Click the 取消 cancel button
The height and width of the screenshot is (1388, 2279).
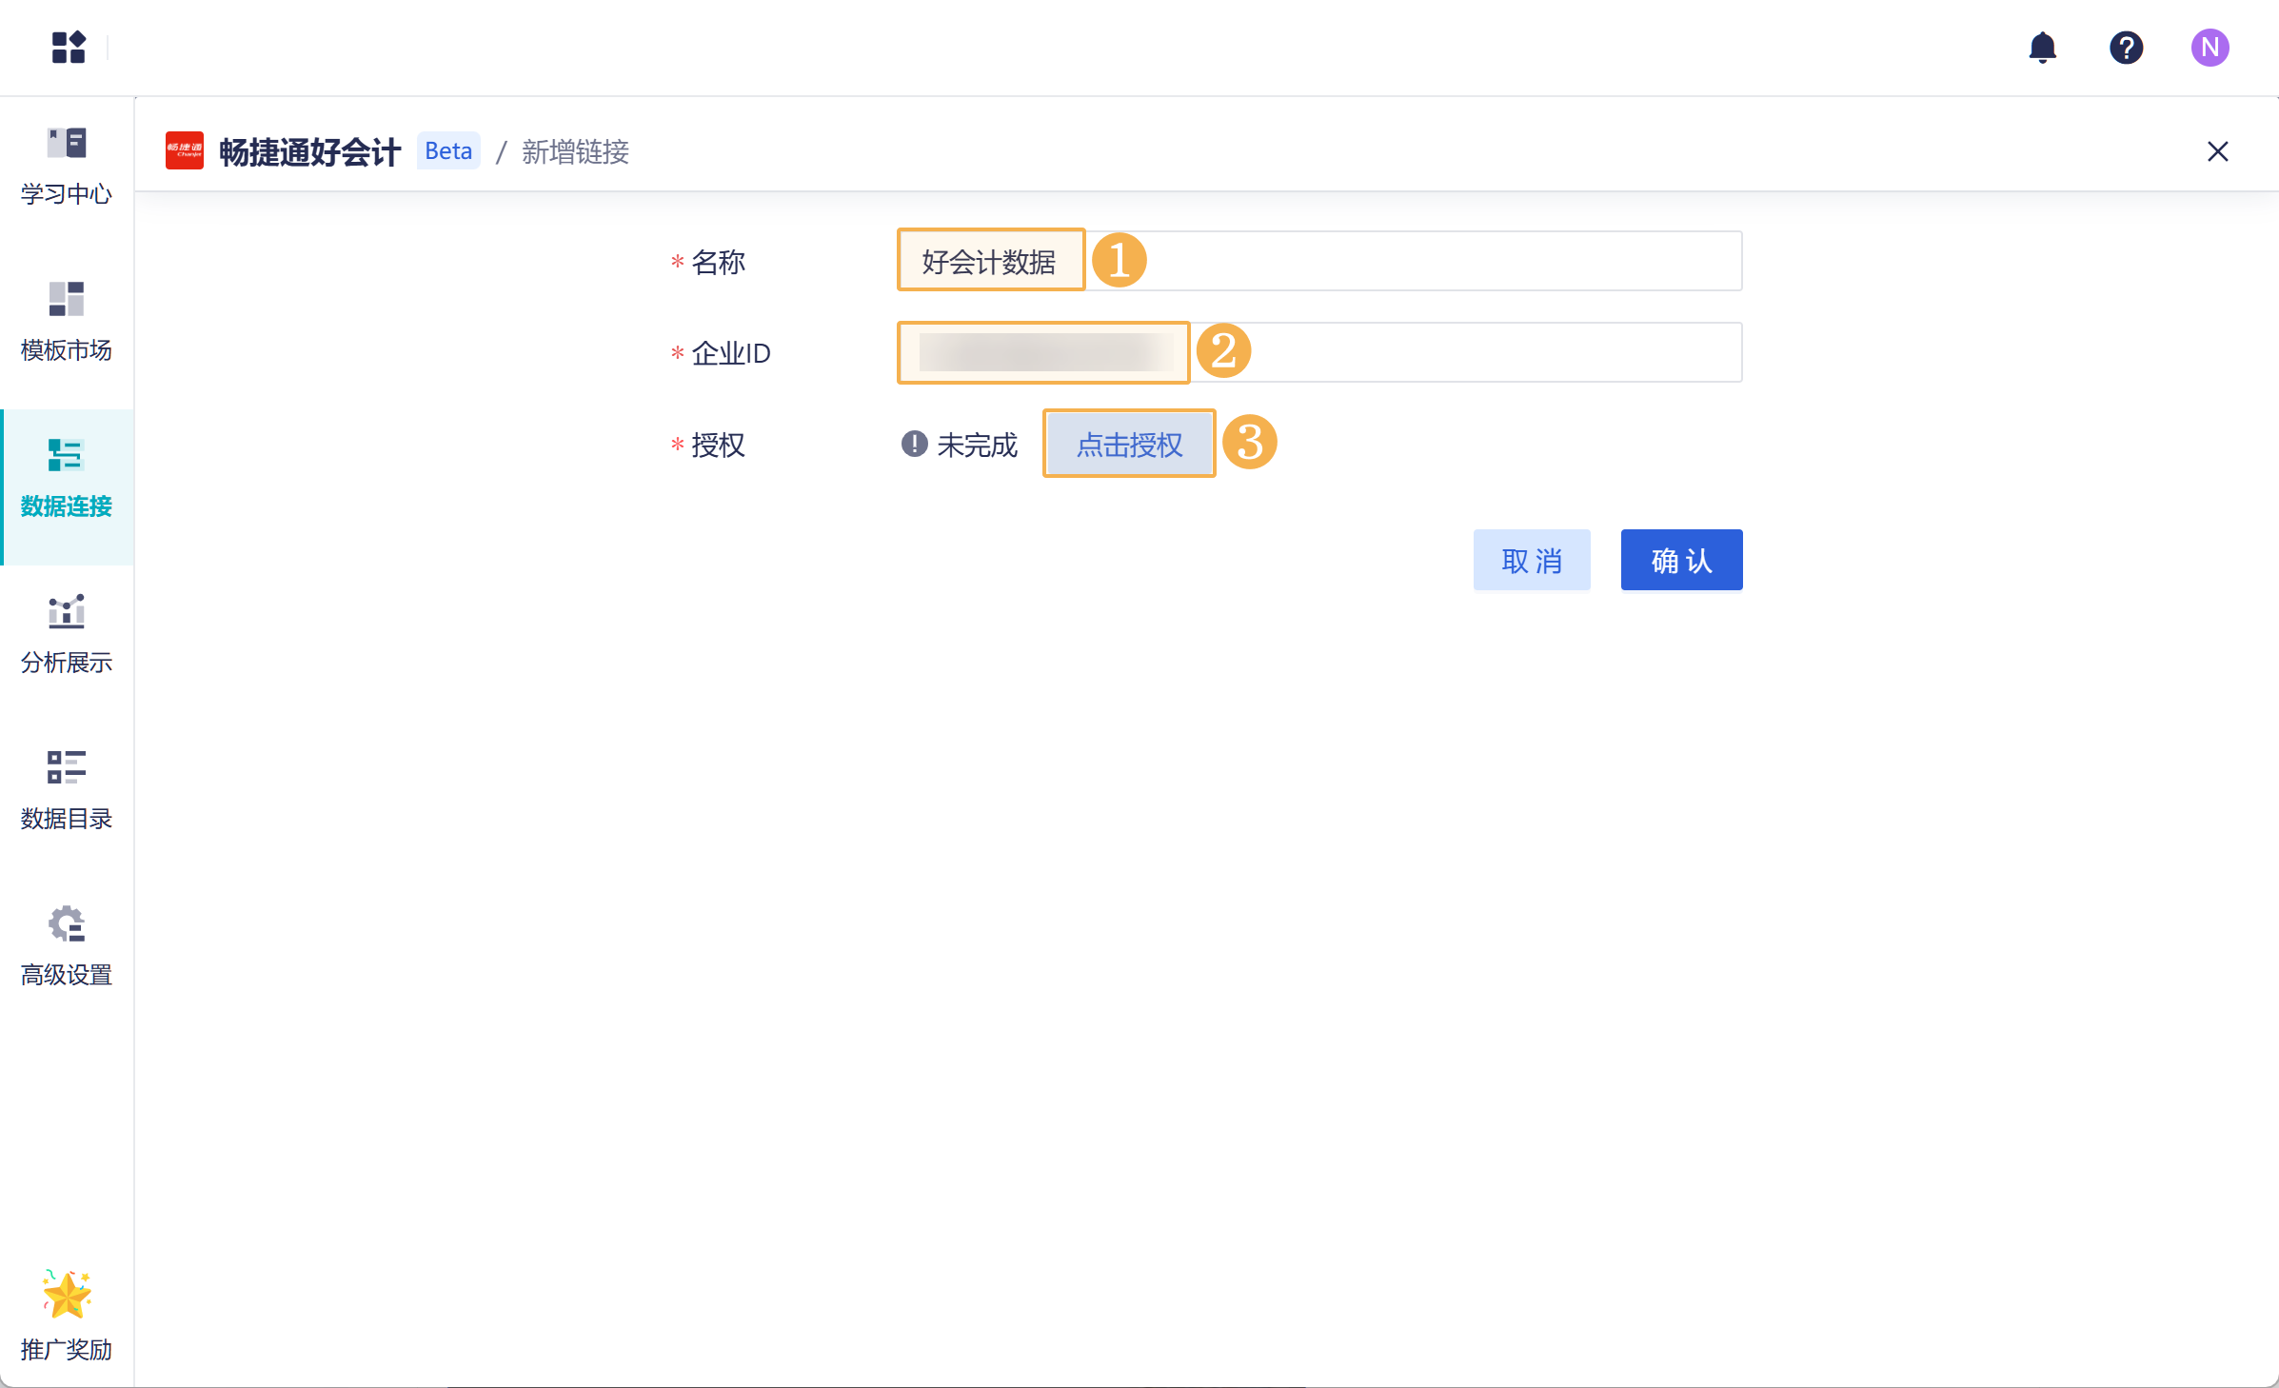point(1531,560)
